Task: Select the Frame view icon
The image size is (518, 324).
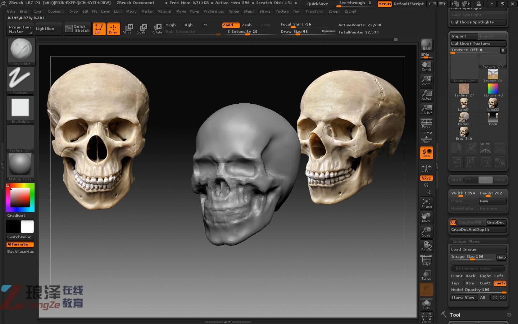Action: click(426, 203)
